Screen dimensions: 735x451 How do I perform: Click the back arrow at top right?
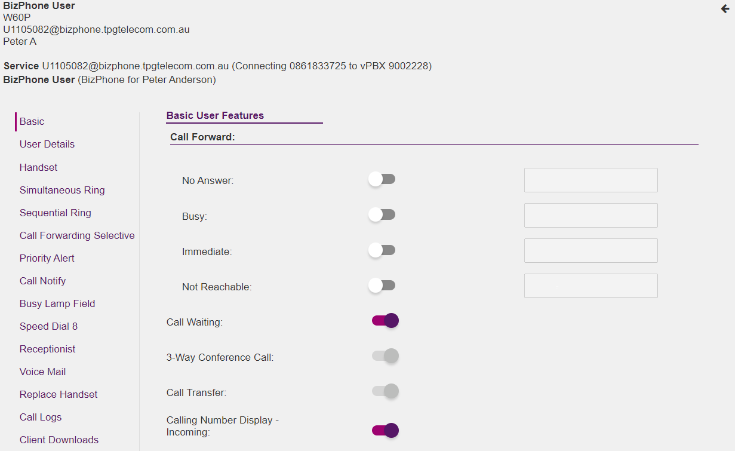coord(724,8)
